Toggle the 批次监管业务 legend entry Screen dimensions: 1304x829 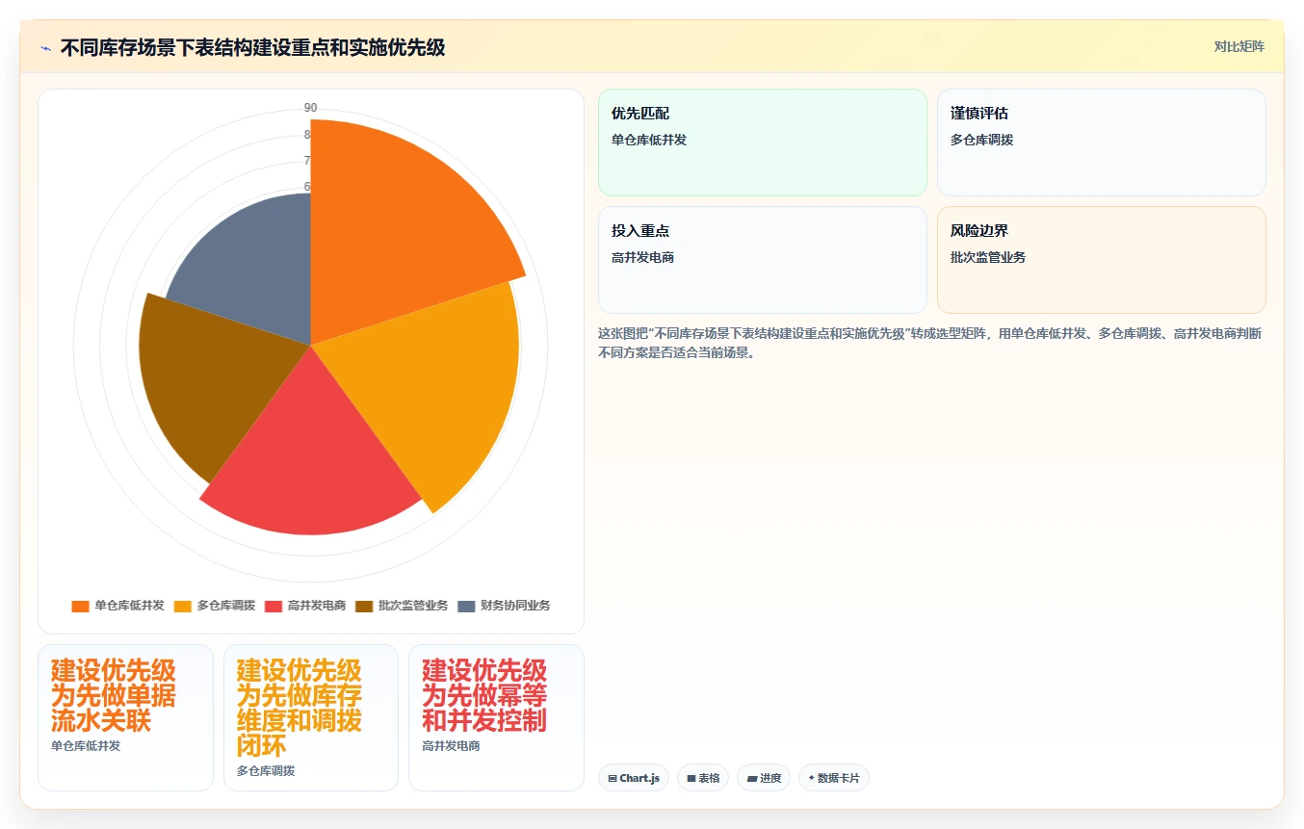coord(402,606)
